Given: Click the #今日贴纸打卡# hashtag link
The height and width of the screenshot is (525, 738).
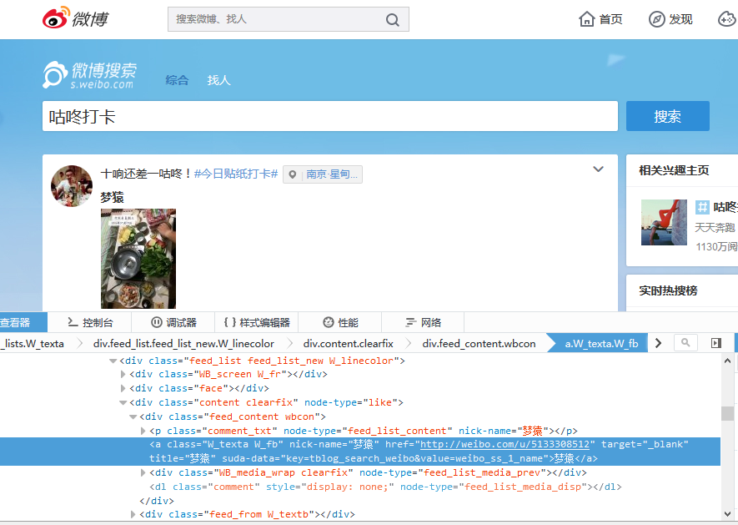Looking at the screenshot, I should [236, 174].
